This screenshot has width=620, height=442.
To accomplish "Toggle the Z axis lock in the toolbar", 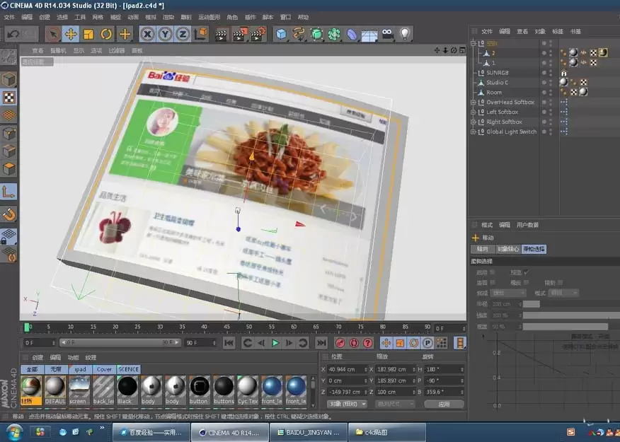I will click(x=183, y=33).
